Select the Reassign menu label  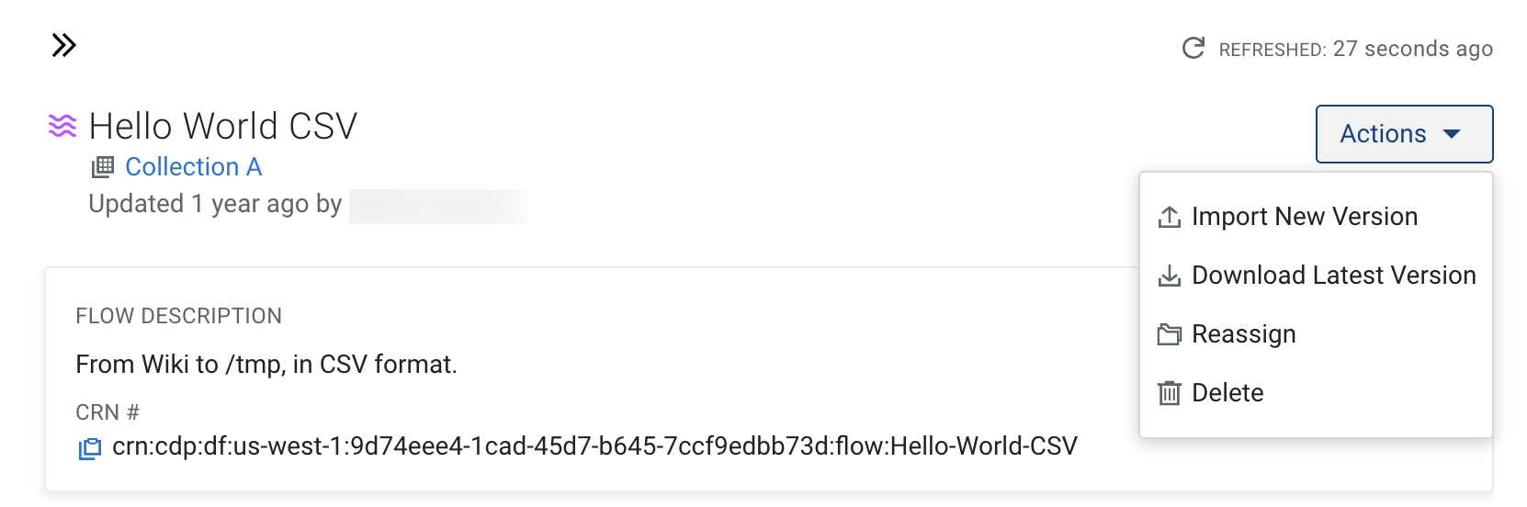click(1243, 334)
